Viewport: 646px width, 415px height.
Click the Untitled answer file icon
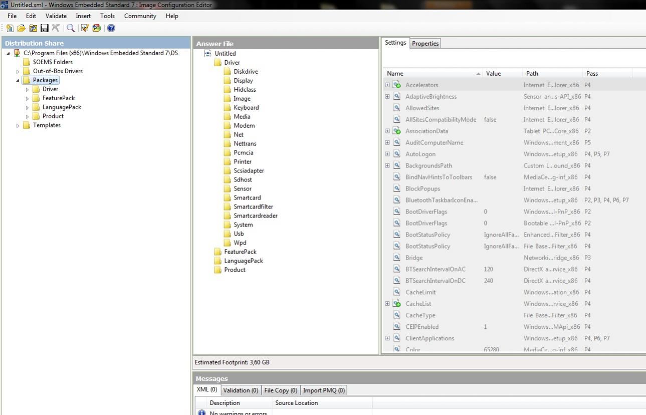point(208,53)
